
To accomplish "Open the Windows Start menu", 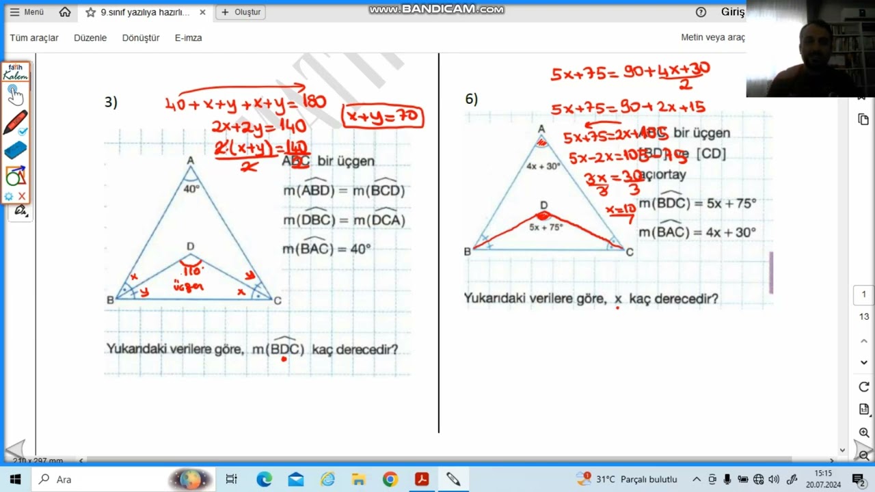I will 15,479.
